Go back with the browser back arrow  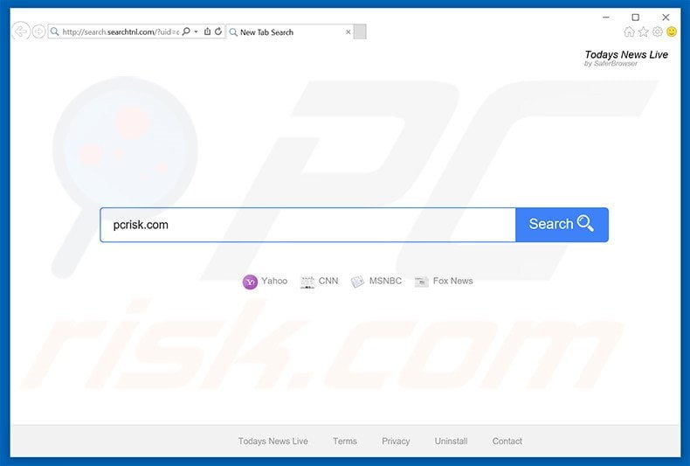(x=20, y=31)
